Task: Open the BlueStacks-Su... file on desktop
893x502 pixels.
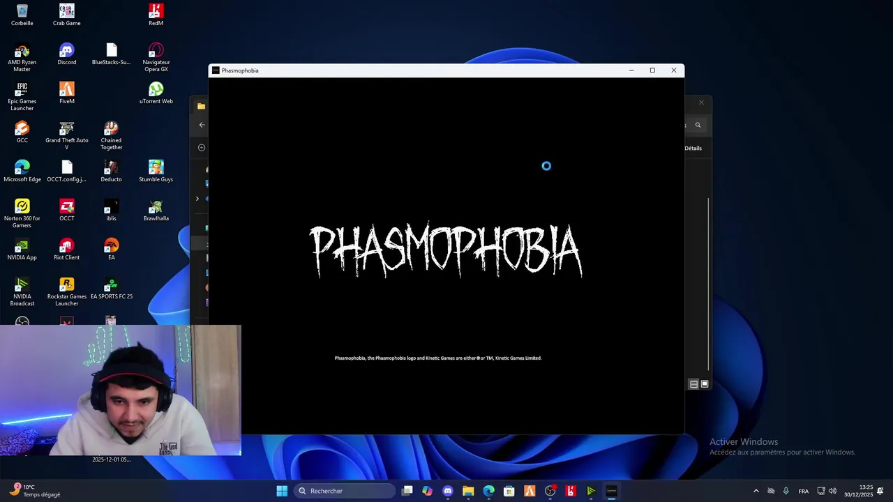Action: 111,54
